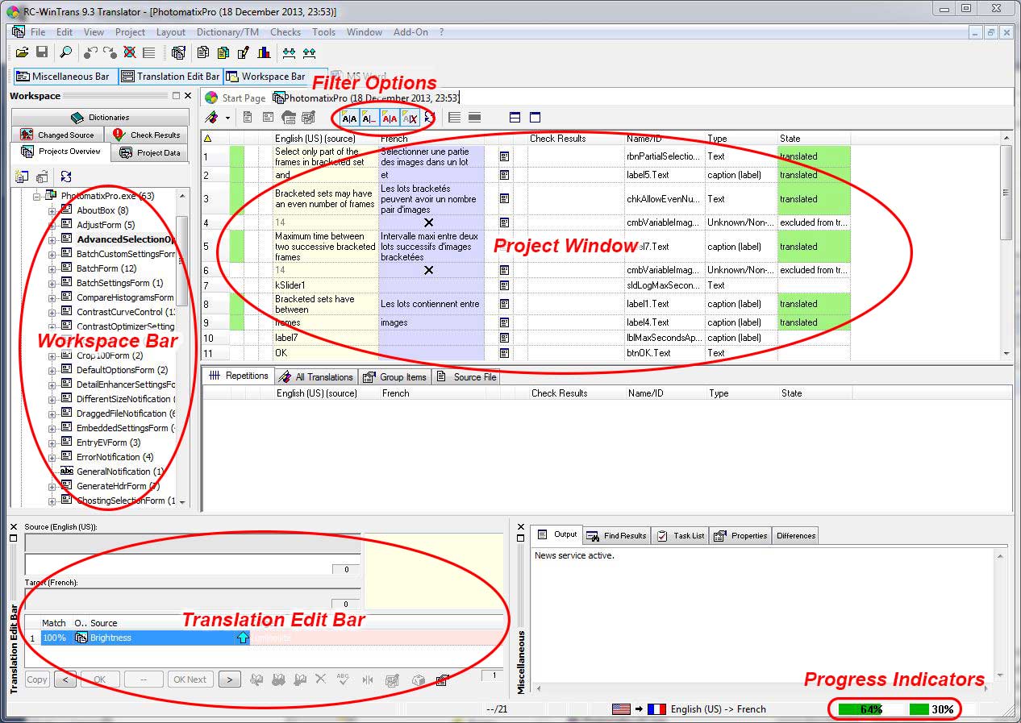Click the Save floppy disk icon
The width and height of the screenshot is (1021, 723).
coord(42,52)
